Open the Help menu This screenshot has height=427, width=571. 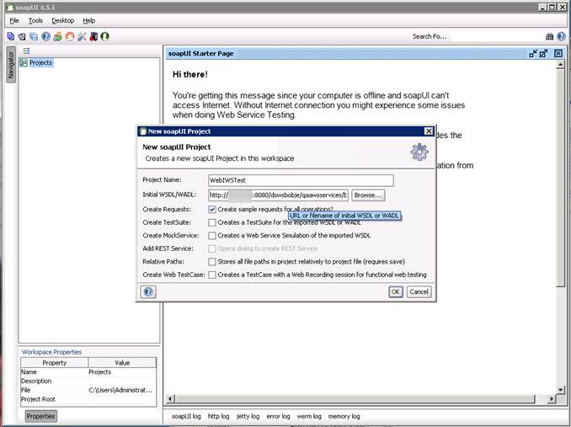pos(89,21)
